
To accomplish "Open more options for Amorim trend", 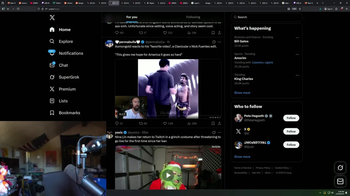I will pyautogui.click(x=297, y=54).
